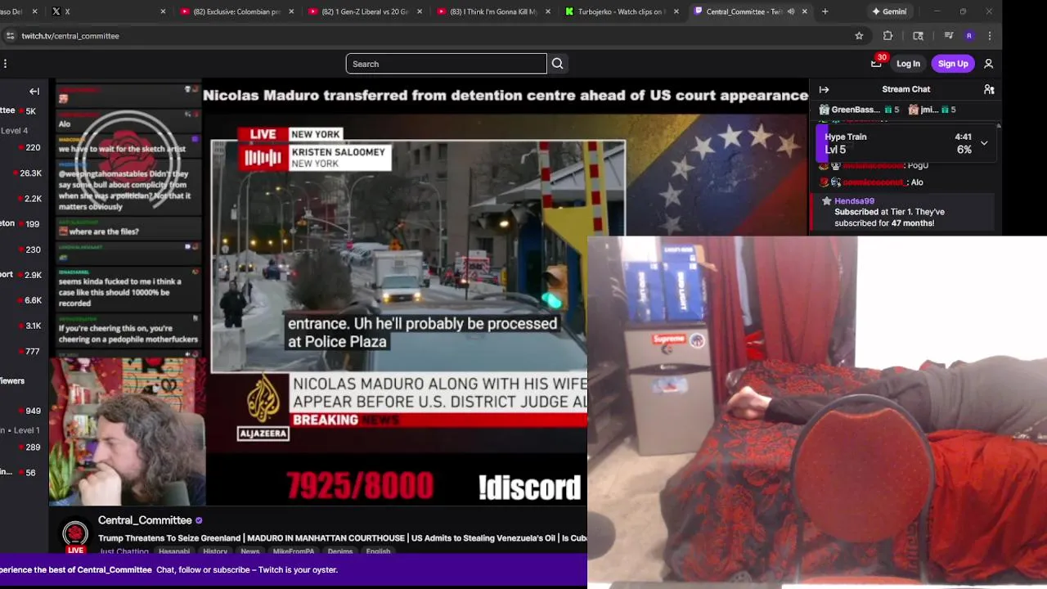Open the Gemini button in Chrome
The width and height of the screenshot is (1047, 589).
pos(889,11)
